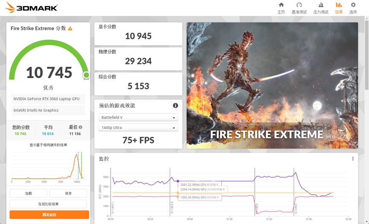The height and width of the screenshot is (224, 369).
Task: Click purple CPU clock marker on monitoring graph
Action: click(x=178, y=181)
